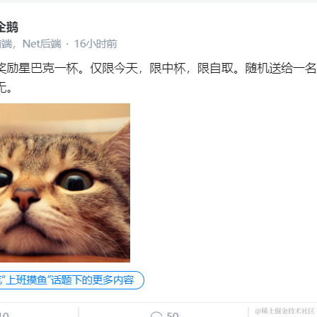
Task: Click the comment count 50
Action: [173, 315]
